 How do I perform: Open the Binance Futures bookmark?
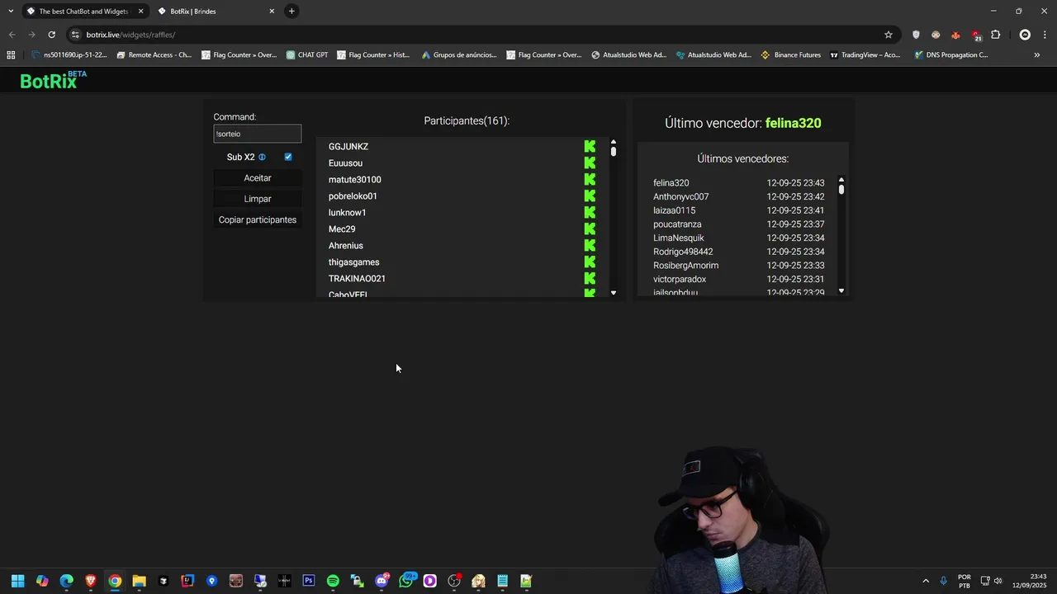[791, 55]
